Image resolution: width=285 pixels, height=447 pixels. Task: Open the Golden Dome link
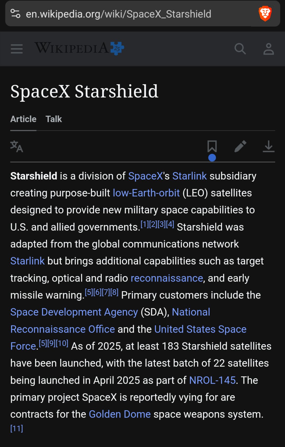tap(120, 414)
